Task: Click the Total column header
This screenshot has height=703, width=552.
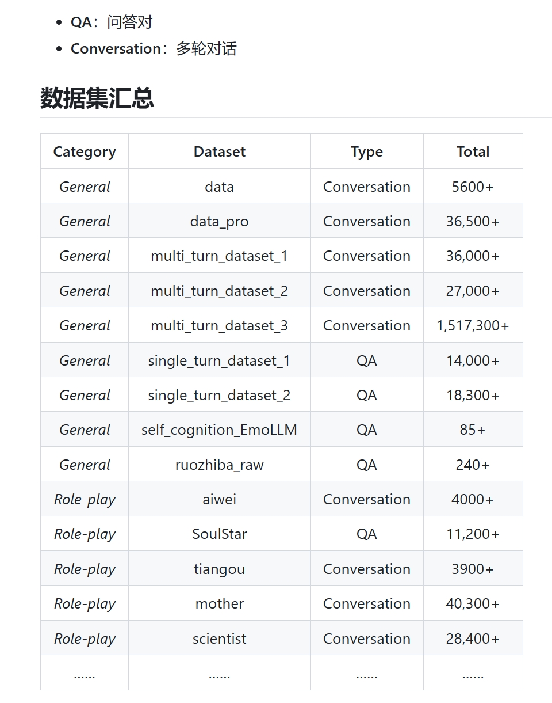Action: tap(473, 151)
